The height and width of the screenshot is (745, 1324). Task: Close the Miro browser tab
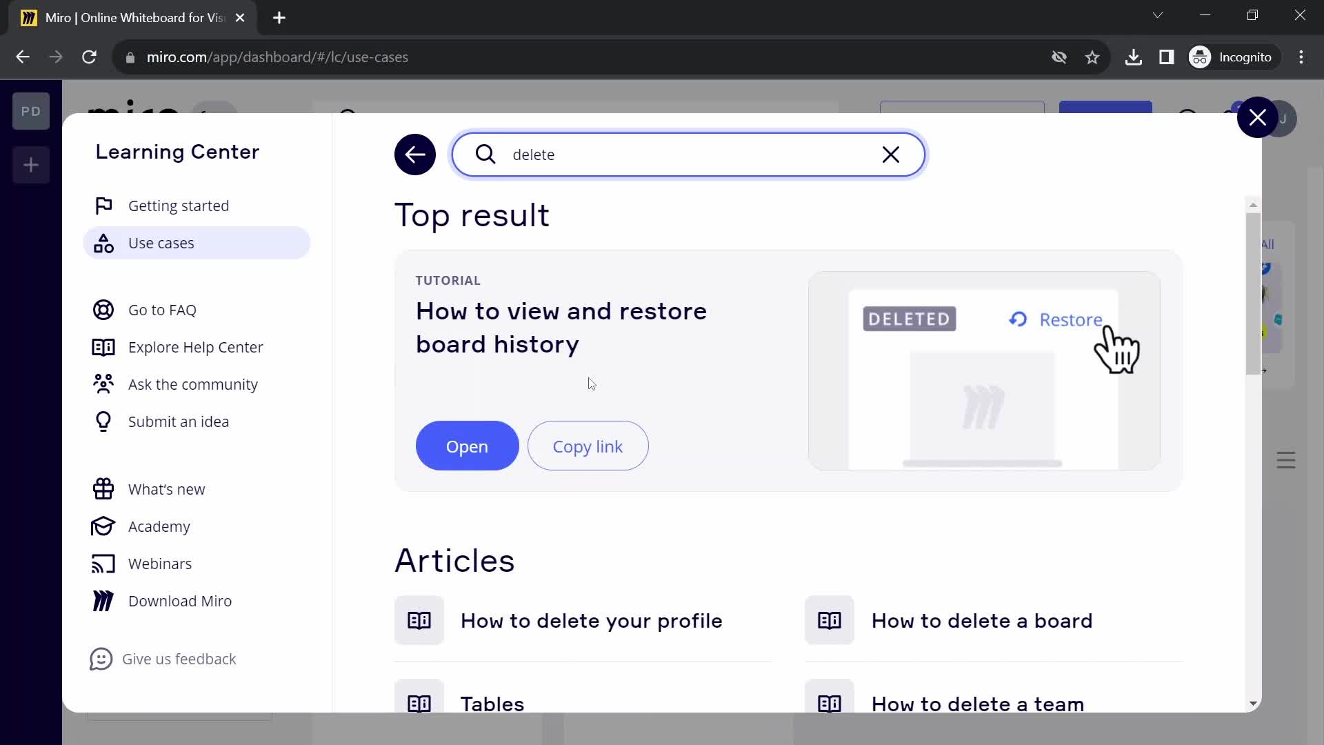pyautogui.click(x=240, y=18)
